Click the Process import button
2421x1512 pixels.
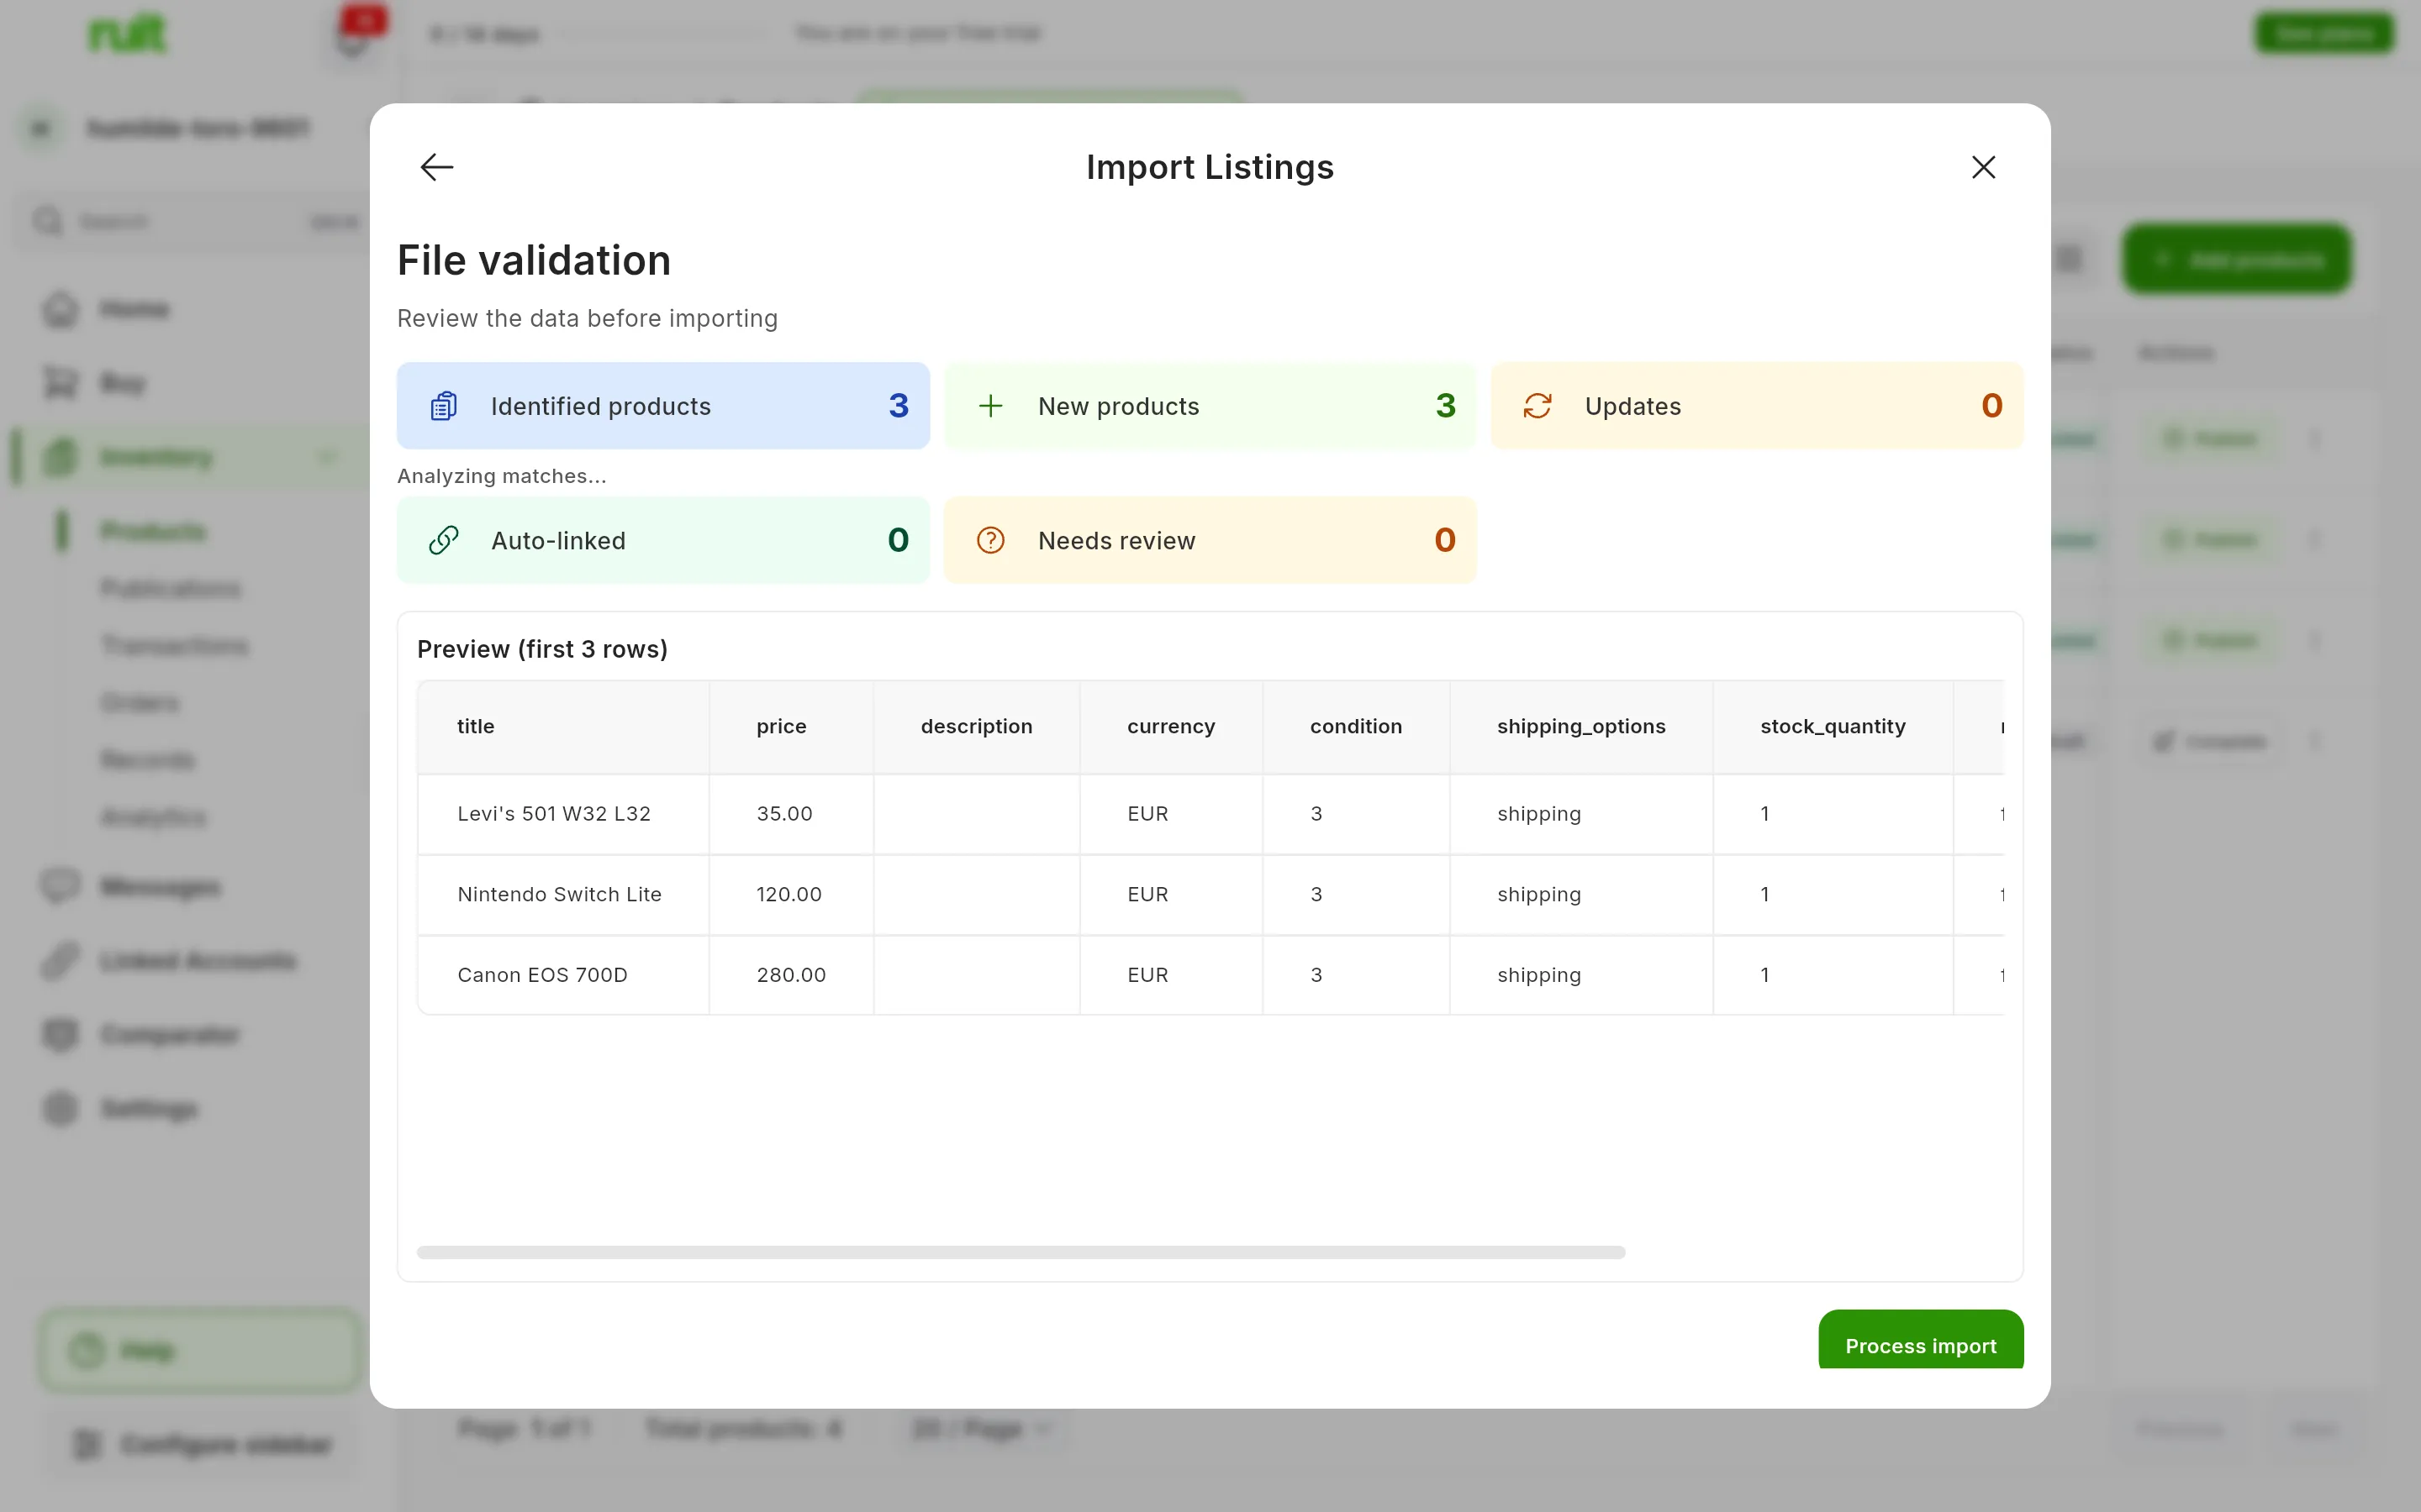[x=1920, y=1341]
